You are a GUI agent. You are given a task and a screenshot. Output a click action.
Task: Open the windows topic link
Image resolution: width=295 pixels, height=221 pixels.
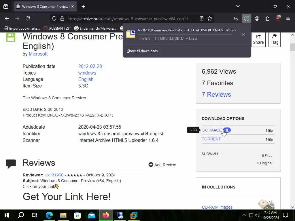tap(87, 73)
